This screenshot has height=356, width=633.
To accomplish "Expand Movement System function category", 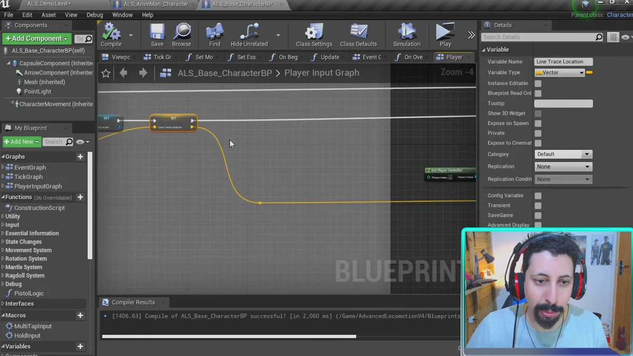I will click(28, 250).
